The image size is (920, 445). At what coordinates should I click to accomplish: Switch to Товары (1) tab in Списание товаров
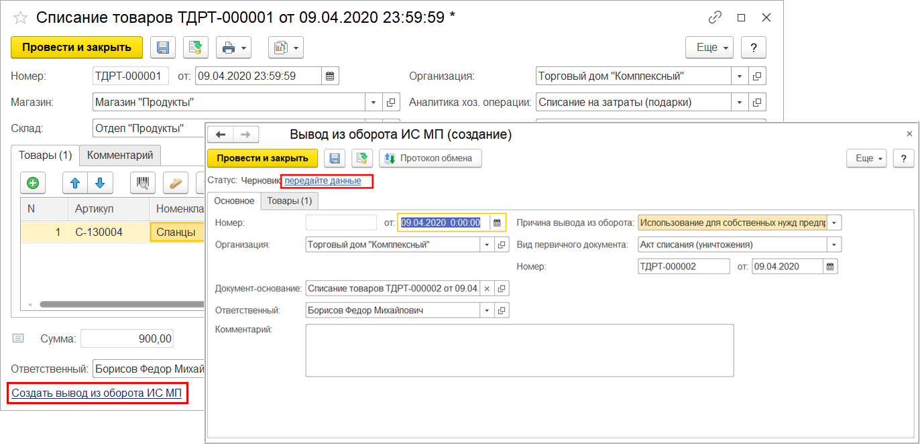(x=45, y=155)
